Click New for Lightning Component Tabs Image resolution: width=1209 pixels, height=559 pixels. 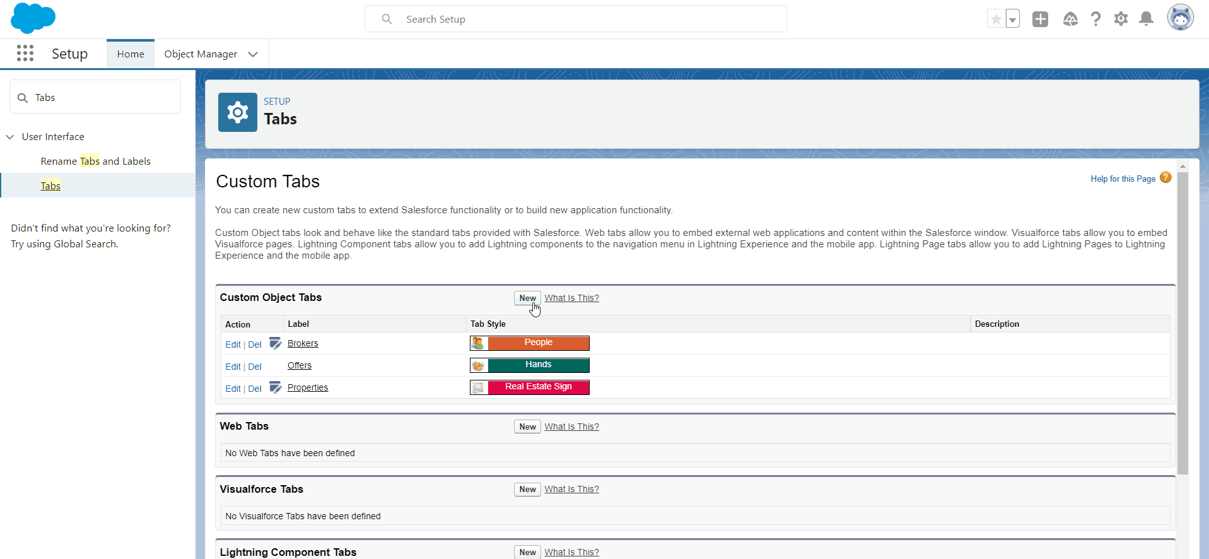527,552
